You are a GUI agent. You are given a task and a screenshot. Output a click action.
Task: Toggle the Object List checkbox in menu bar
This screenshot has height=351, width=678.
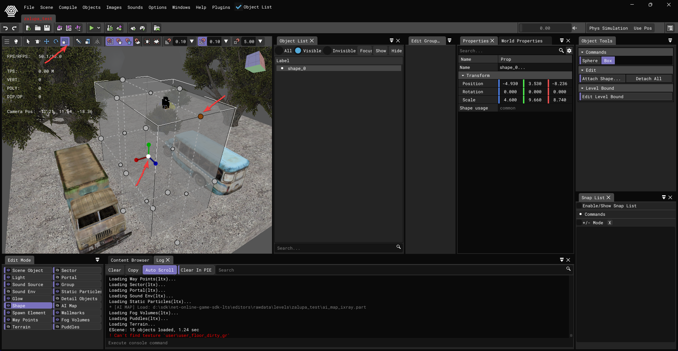239,7
